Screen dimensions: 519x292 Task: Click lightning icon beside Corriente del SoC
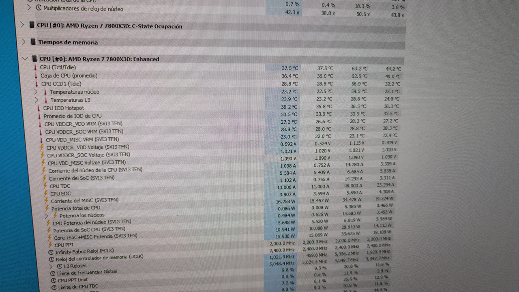[44, 178]
